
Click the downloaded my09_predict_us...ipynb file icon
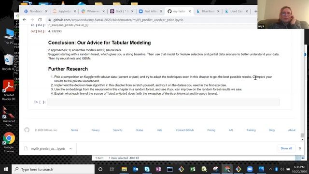coord(26,148)
